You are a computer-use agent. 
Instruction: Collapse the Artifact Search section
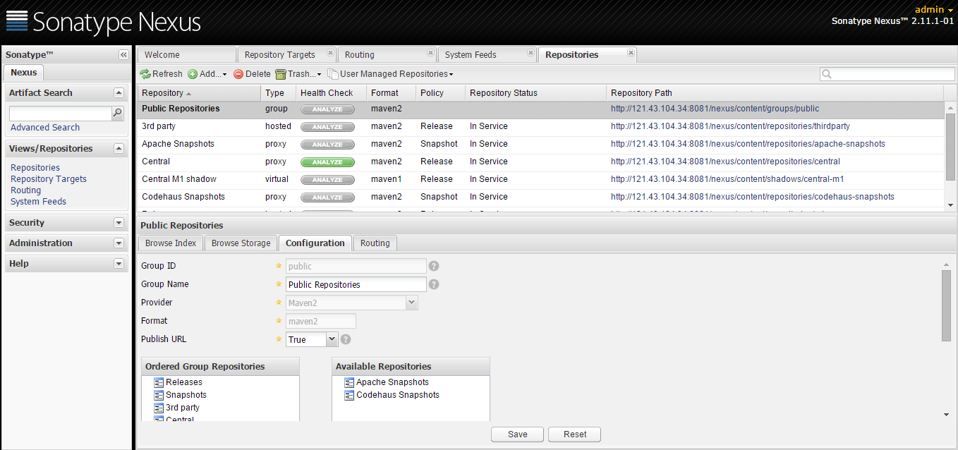coord(119,93)
